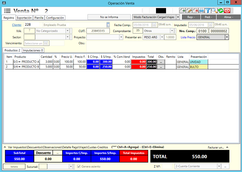
Task: Click the Cliente link label
Action: pyautogui.click(x=17, y=25)
